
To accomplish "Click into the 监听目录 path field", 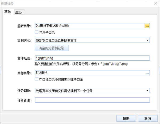I will [89, 26].
